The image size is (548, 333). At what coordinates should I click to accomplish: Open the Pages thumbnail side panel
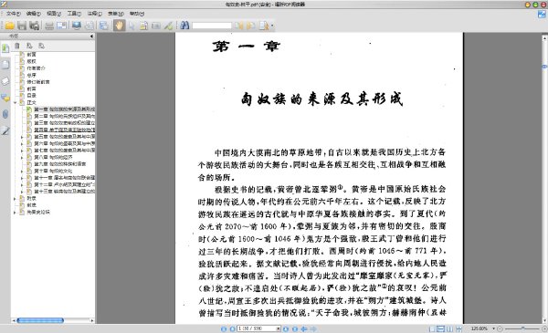[x=5, y=65]
